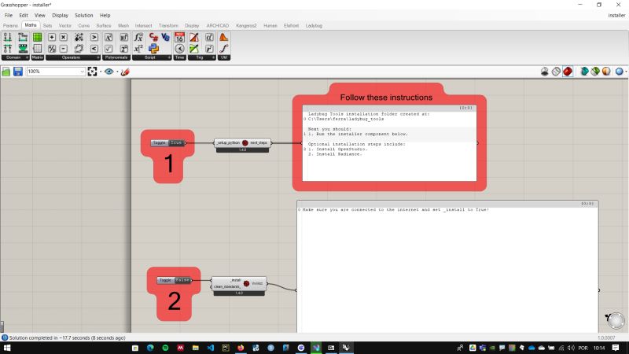Select the VB Script component icon
Screen dimensions: 629x354
[165, 37]
